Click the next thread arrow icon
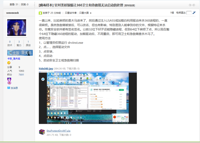This screenshot has height=143, width=200. click(194, 5)
